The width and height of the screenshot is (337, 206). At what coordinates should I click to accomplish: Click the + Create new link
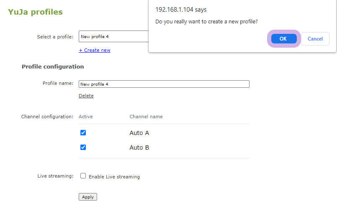pos(95,50)
